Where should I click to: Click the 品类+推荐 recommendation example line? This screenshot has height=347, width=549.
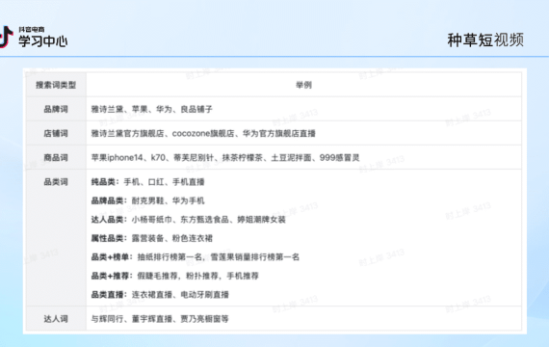point(174,276)
